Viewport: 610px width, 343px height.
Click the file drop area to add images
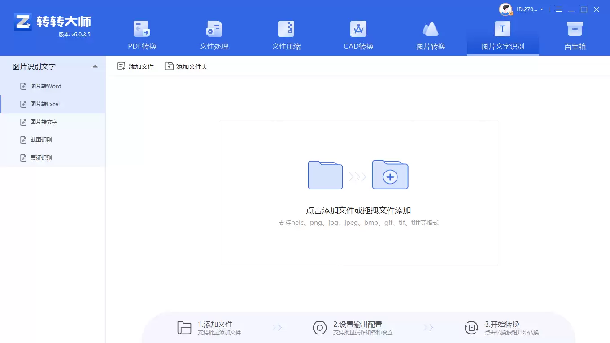[358, 193]
